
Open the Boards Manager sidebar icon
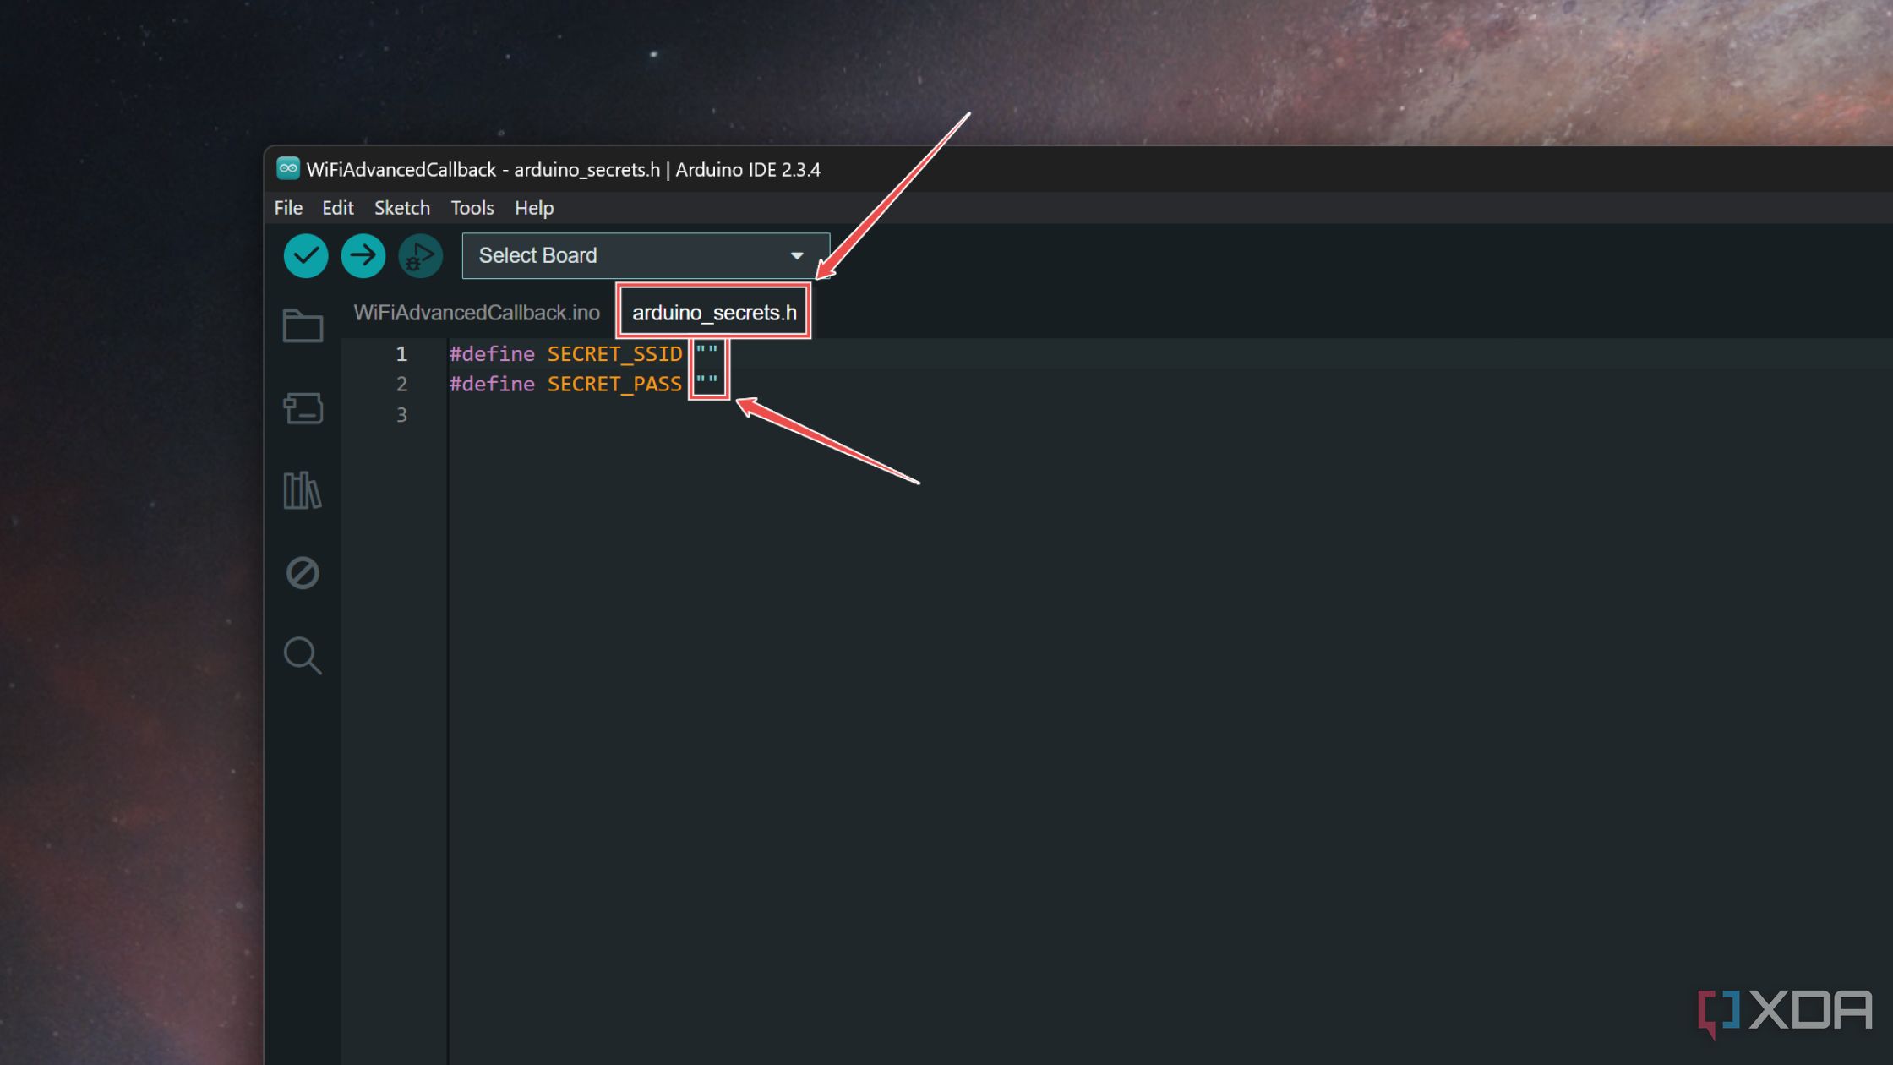click(x=303, y=408)
